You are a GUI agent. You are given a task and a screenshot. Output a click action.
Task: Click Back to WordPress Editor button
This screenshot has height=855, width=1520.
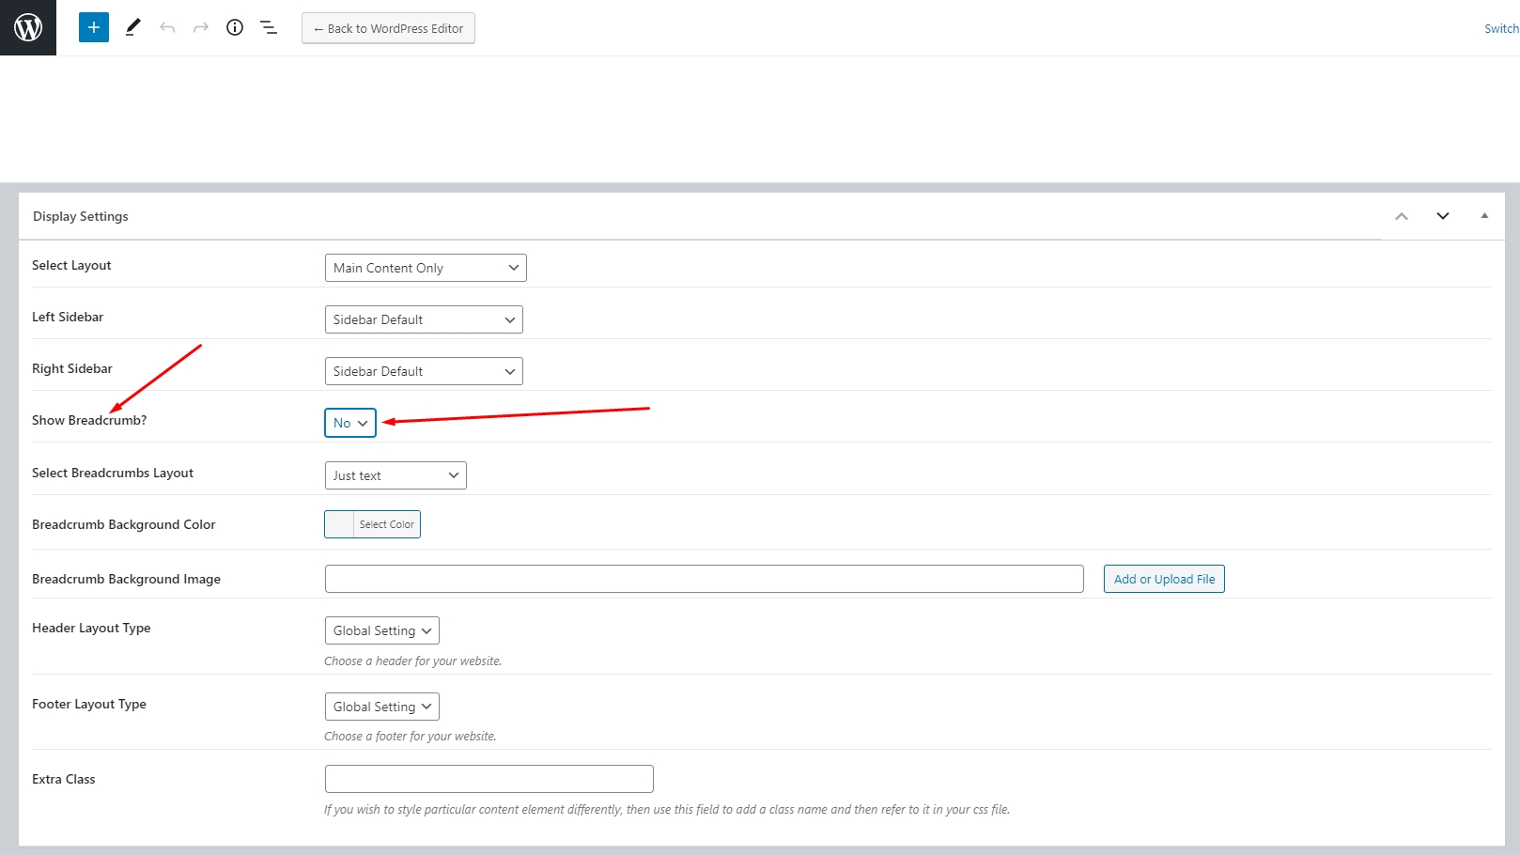point(388,28)
